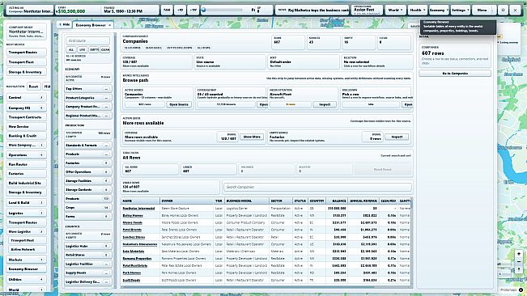
Task: Open the Bailey Homes company link
Action: click(x=133, y=215)
